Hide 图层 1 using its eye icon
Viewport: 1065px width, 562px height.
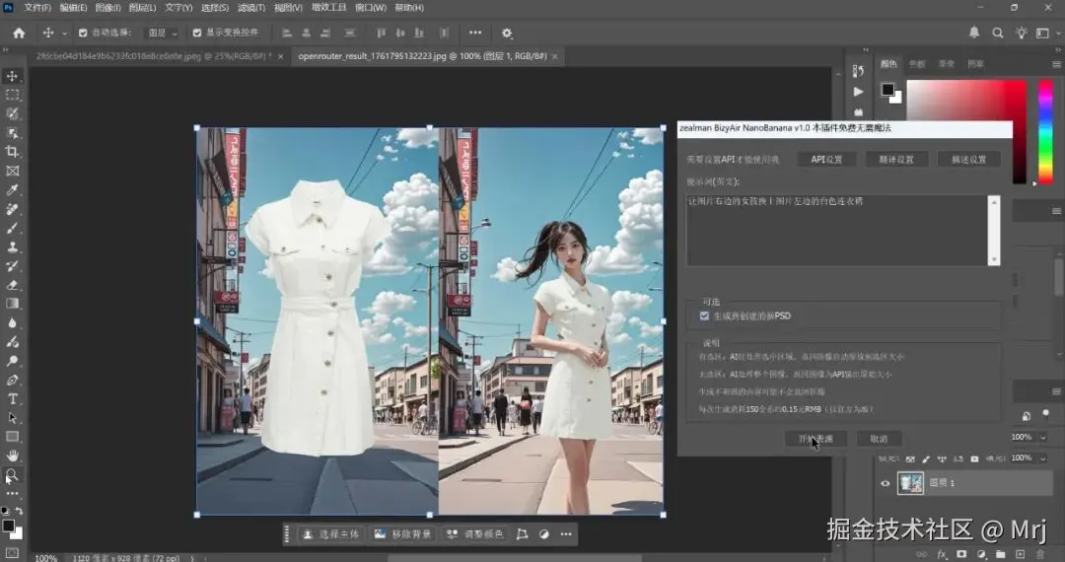pyautogui.click(x=885, y=483)
